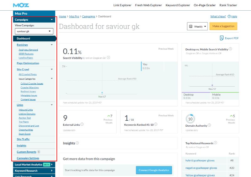Open the Redirect Issues link
Image resolution: width=251 pixels, height=177 pixels.
coord(28,91)
